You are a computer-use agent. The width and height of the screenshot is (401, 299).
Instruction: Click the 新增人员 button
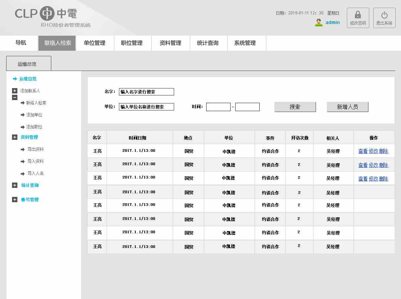pos(347,107)
